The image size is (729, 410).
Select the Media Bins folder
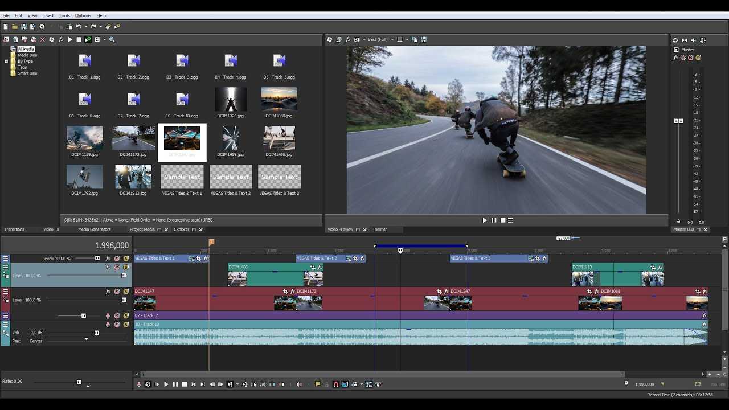(x=27, y=55)
